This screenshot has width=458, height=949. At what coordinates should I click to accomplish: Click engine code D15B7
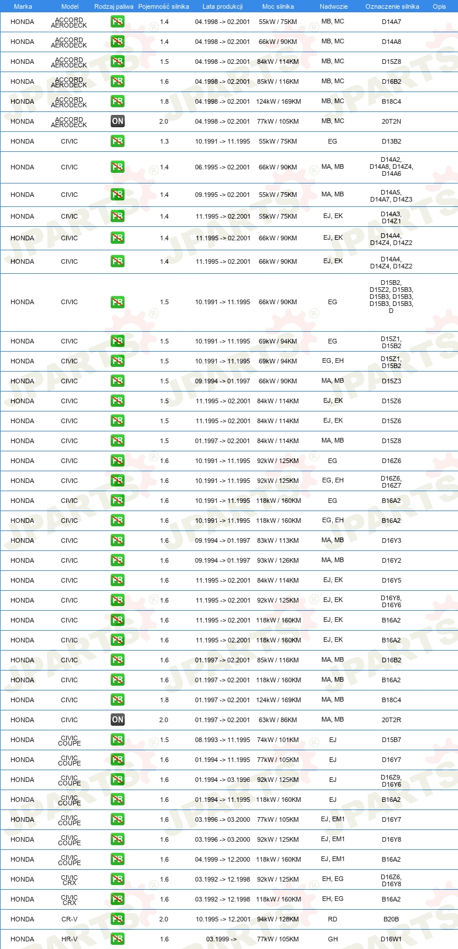click(x=391, y=740)
